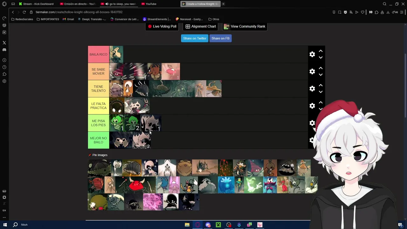Select the LE FALTA PRACTICA tier label
Image resolution: width=407 pixels, height=229 pixels.
pyautogui.click(x=98, y=106)
